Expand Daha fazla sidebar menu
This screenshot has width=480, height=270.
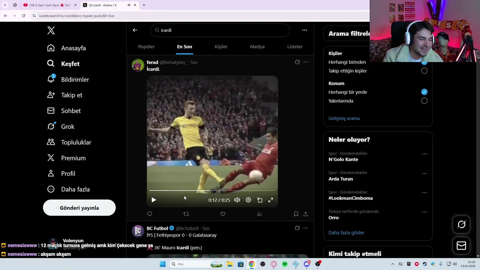pos(69,189)
